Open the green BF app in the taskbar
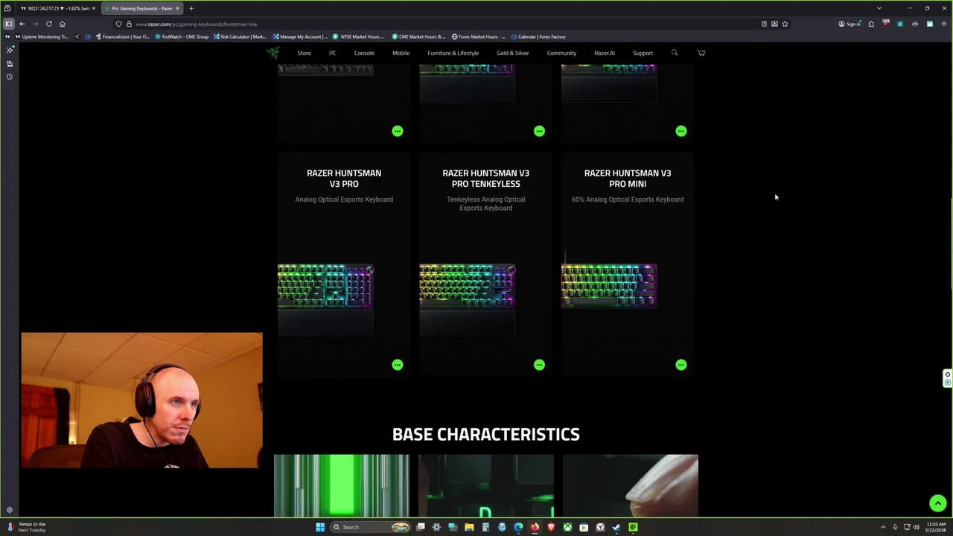 633,527
